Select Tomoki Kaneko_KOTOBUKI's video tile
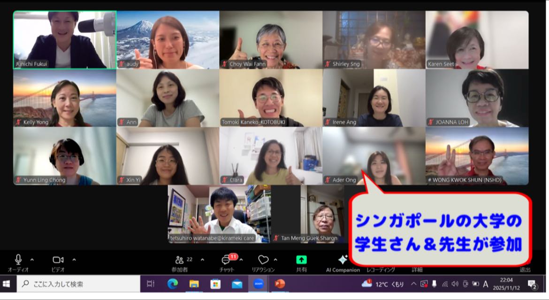This screenshot has height=300, width=549. point(271,98)
